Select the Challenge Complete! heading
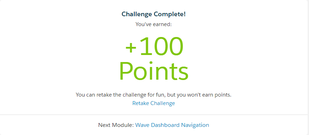The image size is (309, 135). click(x=153, y=14)
